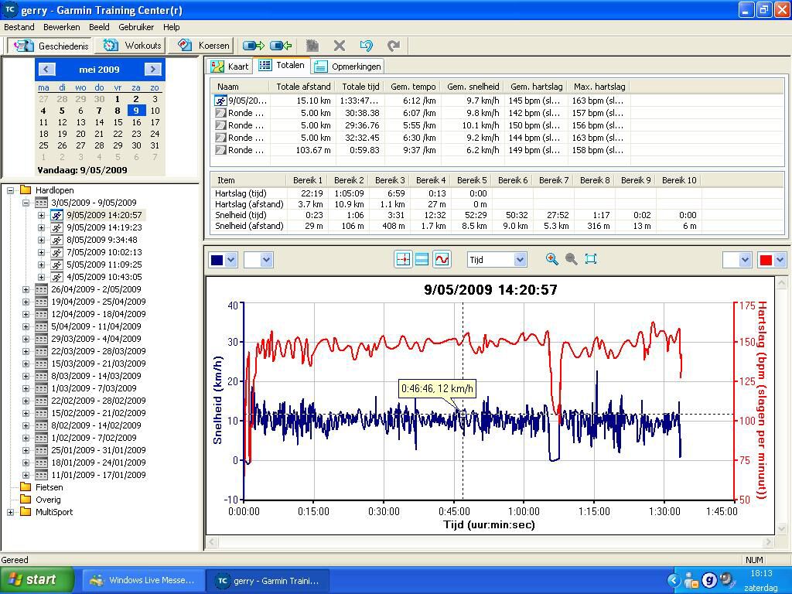
Task: Toggle the smoothed curve graph button
Action: tap(442, 260)
